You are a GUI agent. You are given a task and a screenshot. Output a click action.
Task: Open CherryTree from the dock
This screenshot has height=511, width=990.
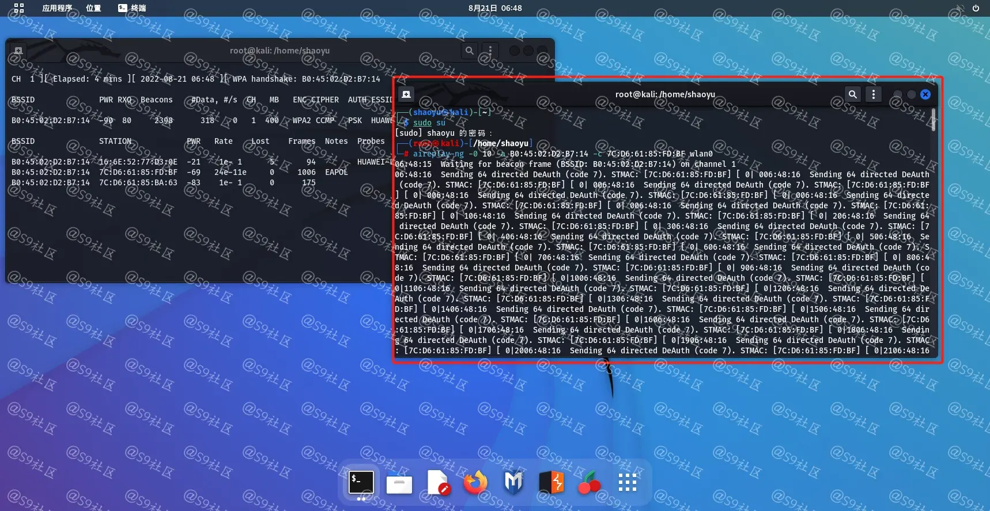589,482
